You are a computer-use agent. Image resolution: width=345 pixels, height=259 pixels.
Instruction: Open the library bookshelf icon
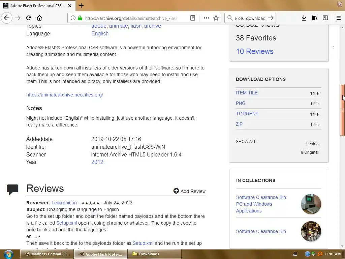[x=315, y=18]
